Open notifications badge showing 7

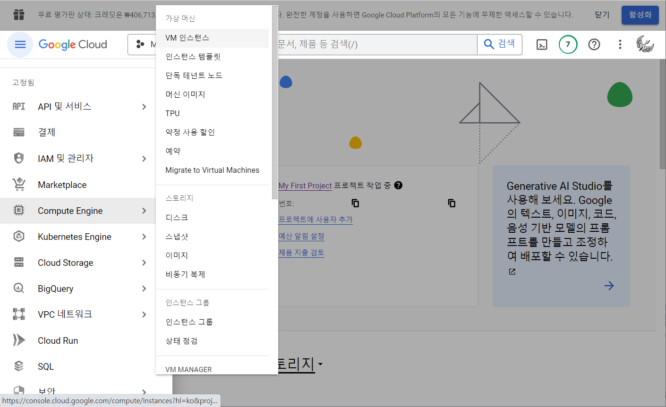(x=568, y=44)
